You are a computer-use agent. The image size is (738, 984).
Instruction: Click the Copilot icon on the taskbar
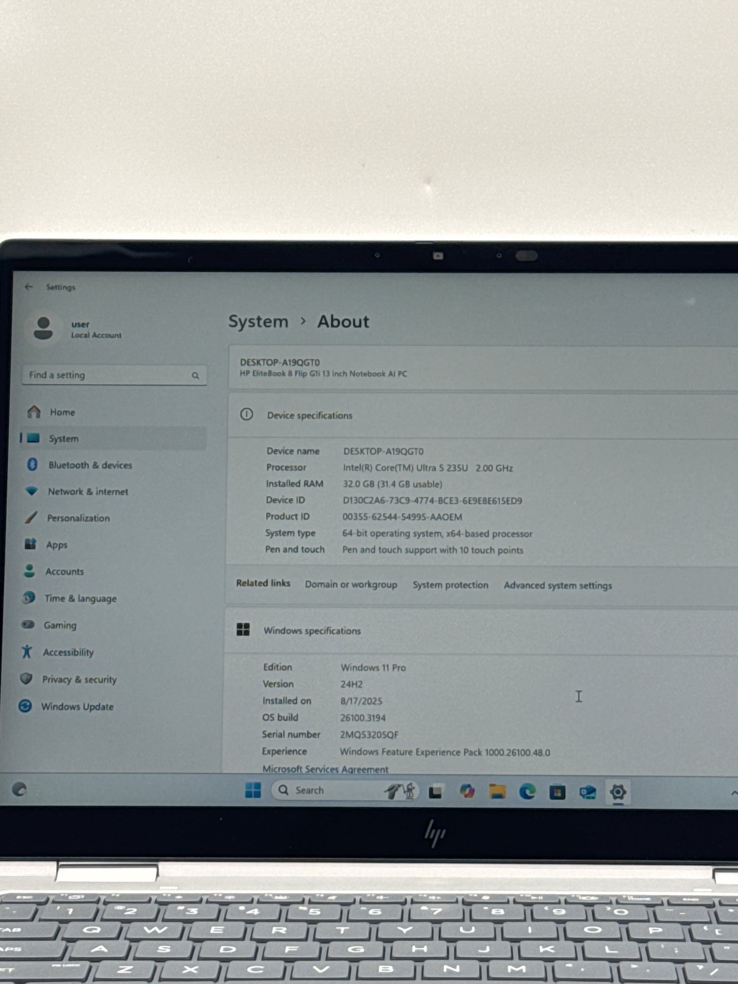467,791
